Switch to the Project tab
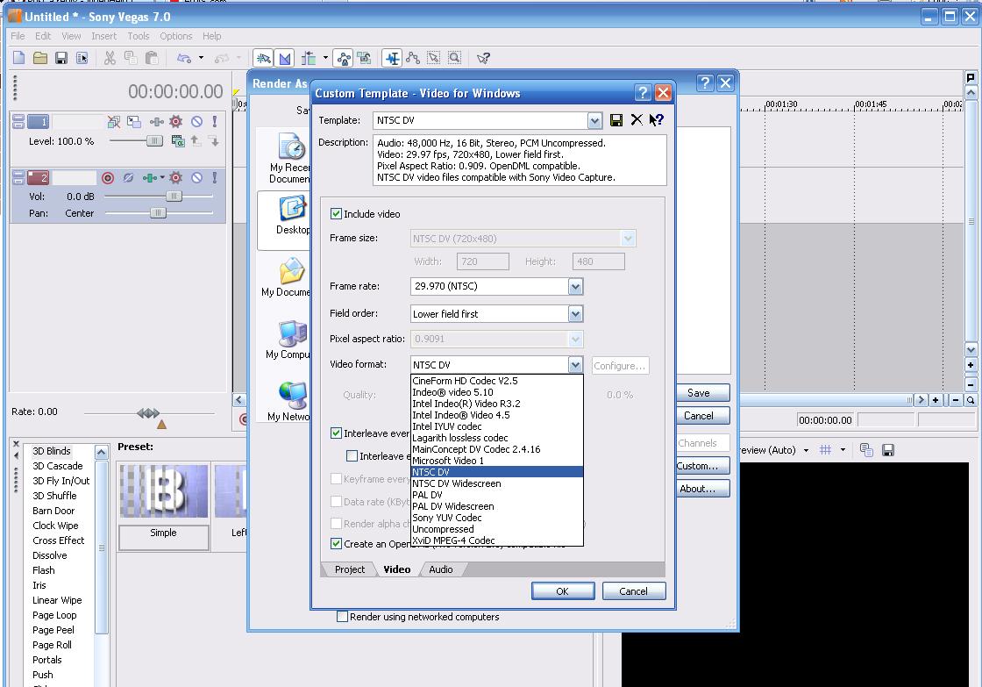Viewport: 982px width, 687px height. tap(350, 569)
